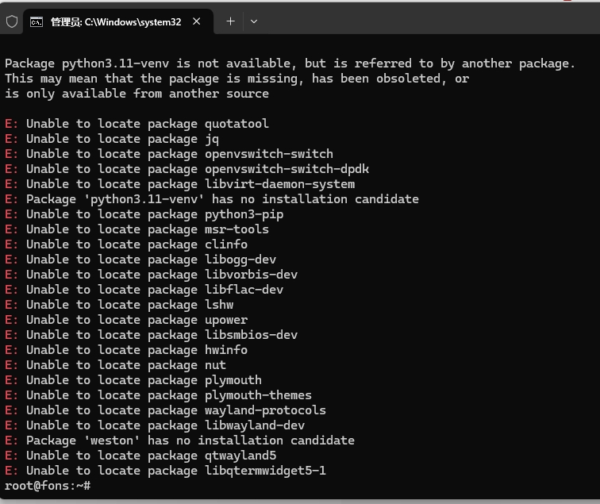Select the 管理员: C:\Windows\system32 tab
The width and height of the screenshot is (600, 504).
(115, 21)
